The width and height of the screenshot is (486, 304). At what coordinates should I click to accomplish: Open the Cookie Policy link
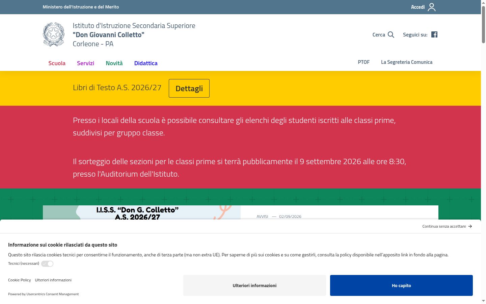[19, 280]
